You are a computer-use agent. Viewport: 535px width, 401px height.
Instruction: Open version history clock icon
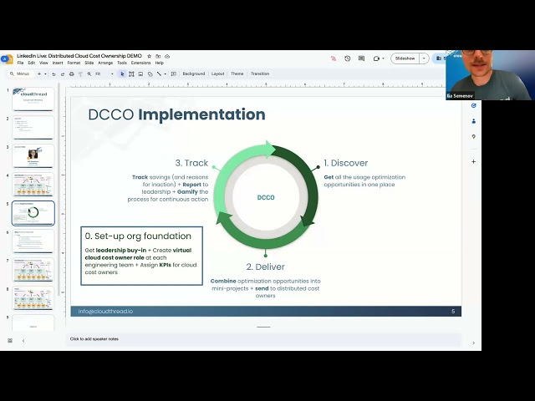coord(348,58)
